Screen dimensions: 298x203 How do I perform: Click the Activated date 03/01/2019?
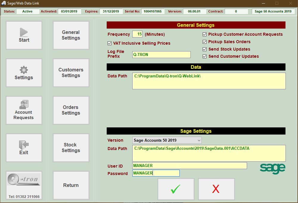pos(69,11)
